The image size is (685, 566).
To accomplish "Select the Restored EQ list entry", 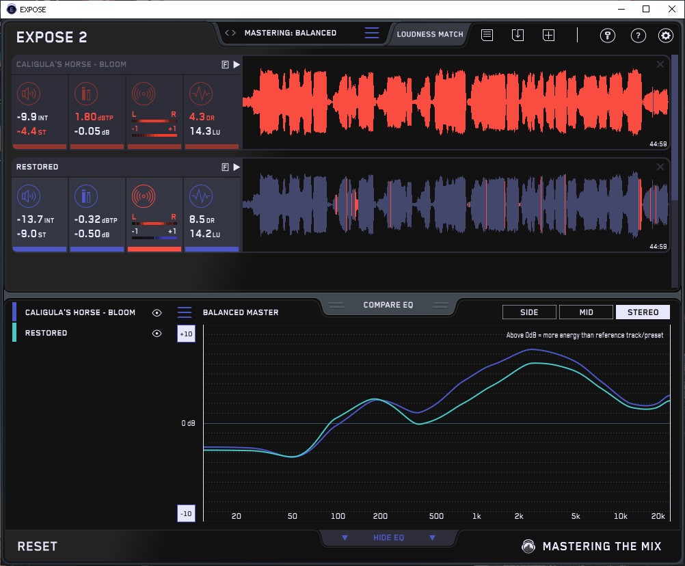I will (46, 333).
